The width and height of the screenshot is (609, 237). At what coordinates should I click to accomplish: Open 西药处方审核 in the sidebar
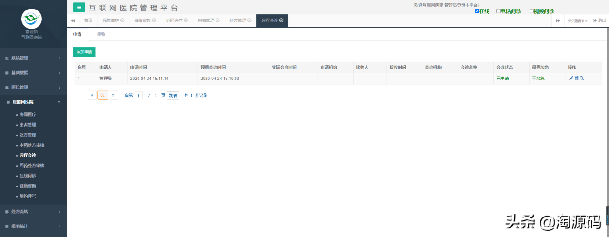click(32, 165)
